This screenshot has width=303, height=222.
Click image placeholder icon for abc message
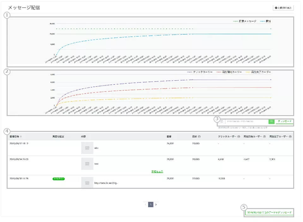(x=87, y=148)
